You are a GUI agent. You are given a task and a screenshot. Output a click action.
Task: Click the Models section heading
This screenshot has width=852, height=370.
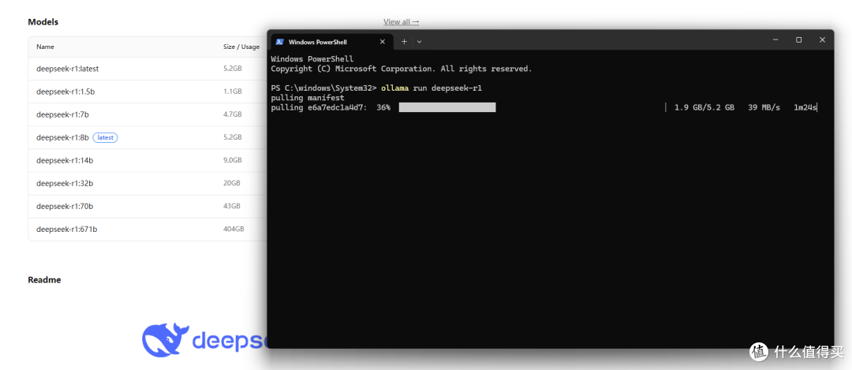43,22
